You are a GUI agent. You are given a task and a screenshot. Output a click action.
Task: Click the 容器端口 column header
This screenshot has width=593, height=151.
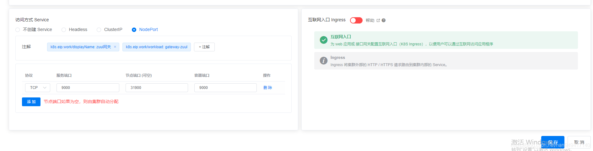click(x=202, y=75)
